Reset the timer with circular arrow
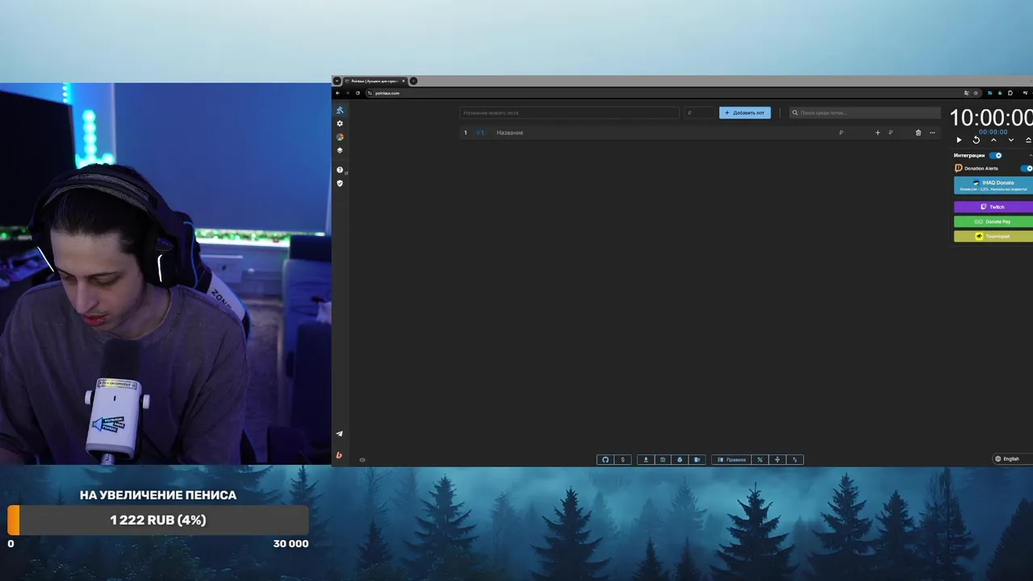This screenshot has height=581, width=1033. 976,140
